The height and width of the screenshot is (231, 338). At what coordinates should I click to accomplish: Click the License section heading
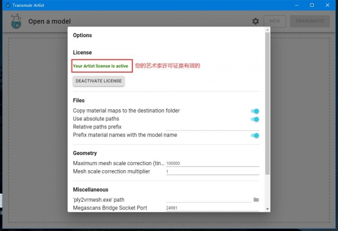(x=82, y=52)
